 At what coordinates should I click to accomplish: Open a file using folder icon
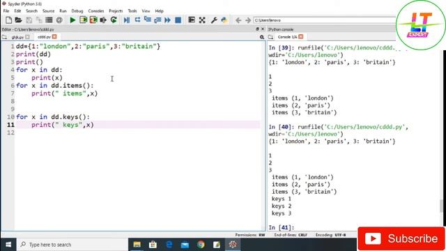tap(19, 20)
